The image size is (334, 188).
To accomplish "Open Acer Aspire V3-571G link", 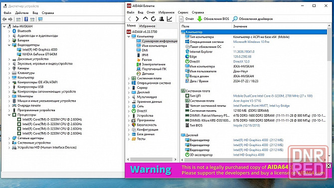I will (x=247, y=101).
